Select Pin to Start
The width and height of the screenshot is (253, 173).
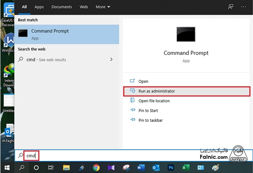148,110
